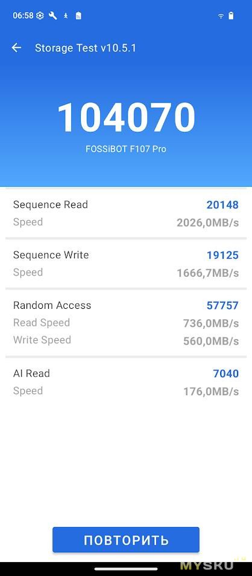Screen dimensions: 252x576
Task: Tap the battery indicator icon
Action: click(231, 16)
